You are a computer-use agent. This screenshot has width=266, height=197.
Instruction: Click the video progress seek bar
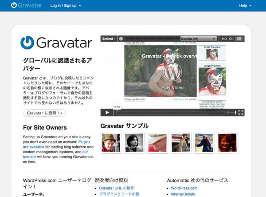170,113
